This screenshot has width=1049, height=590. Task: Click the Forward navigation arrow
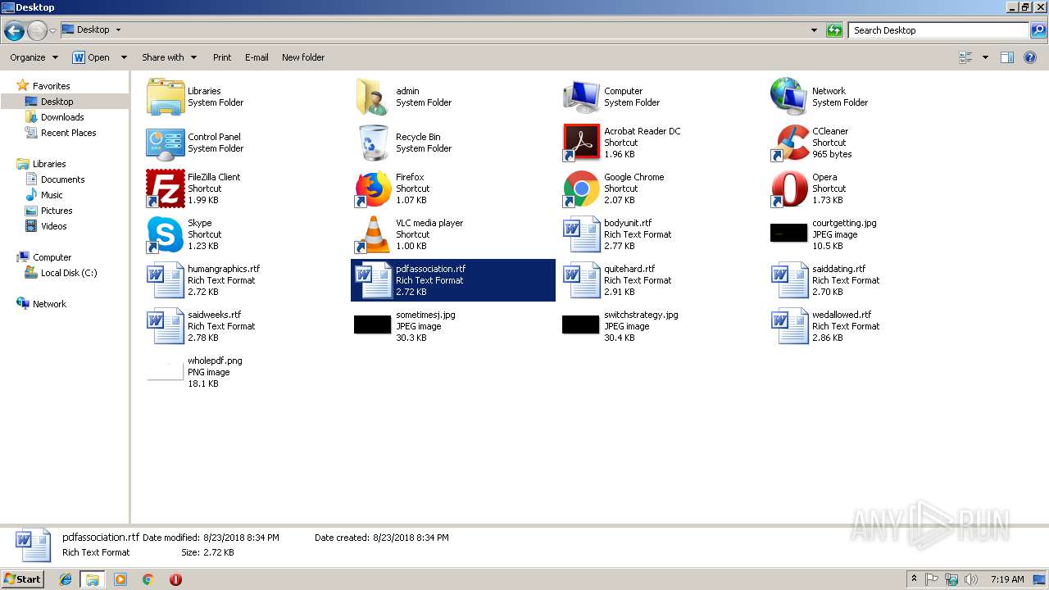tap(37, 31)
